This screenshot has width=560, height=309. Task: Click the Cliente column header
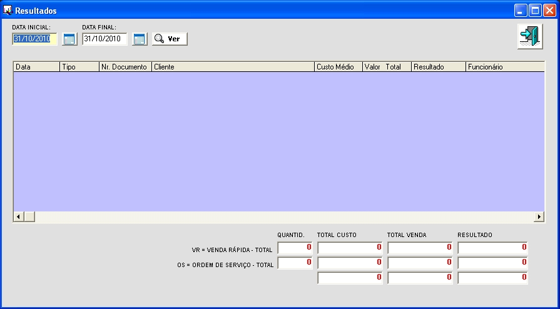[x=232, y=66]
